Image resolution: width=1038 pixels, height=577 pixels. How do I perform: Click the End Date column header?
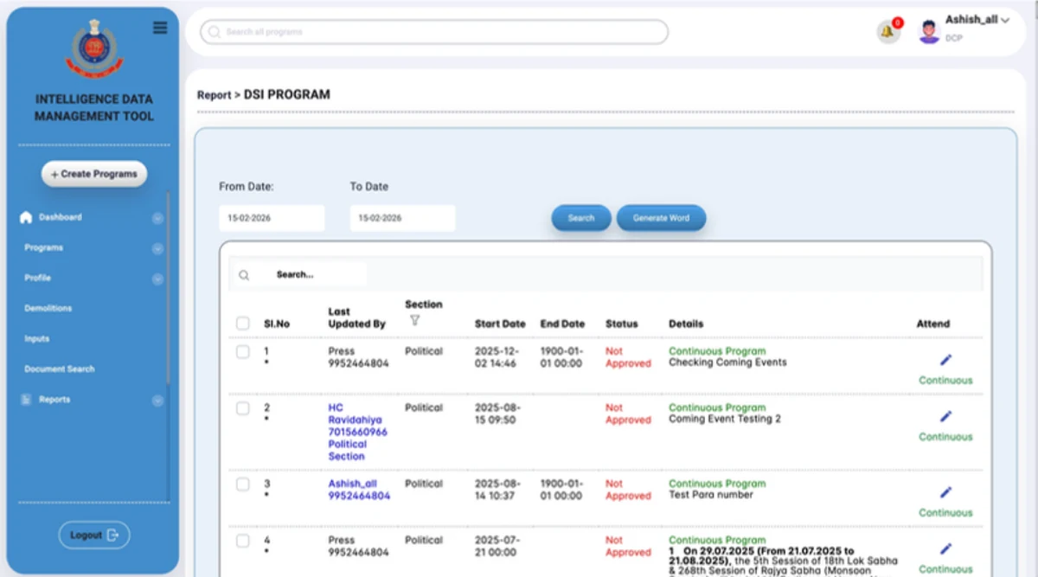coord(562,324)
